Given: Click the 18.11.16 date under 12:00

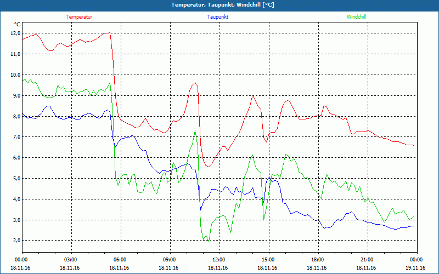Looking at the screenshot, I should pyautogui.click(x=218, y=268).
